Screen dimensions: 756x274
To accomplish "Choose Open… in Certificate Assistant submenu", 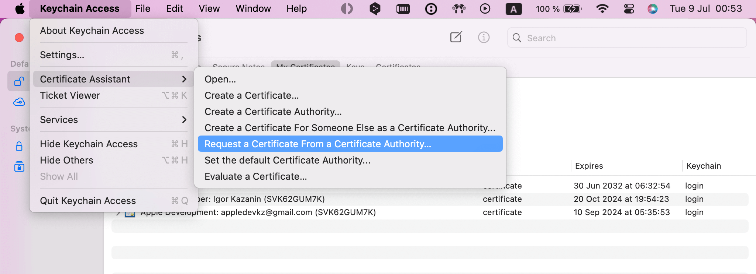I will click(x=350, y=79).
